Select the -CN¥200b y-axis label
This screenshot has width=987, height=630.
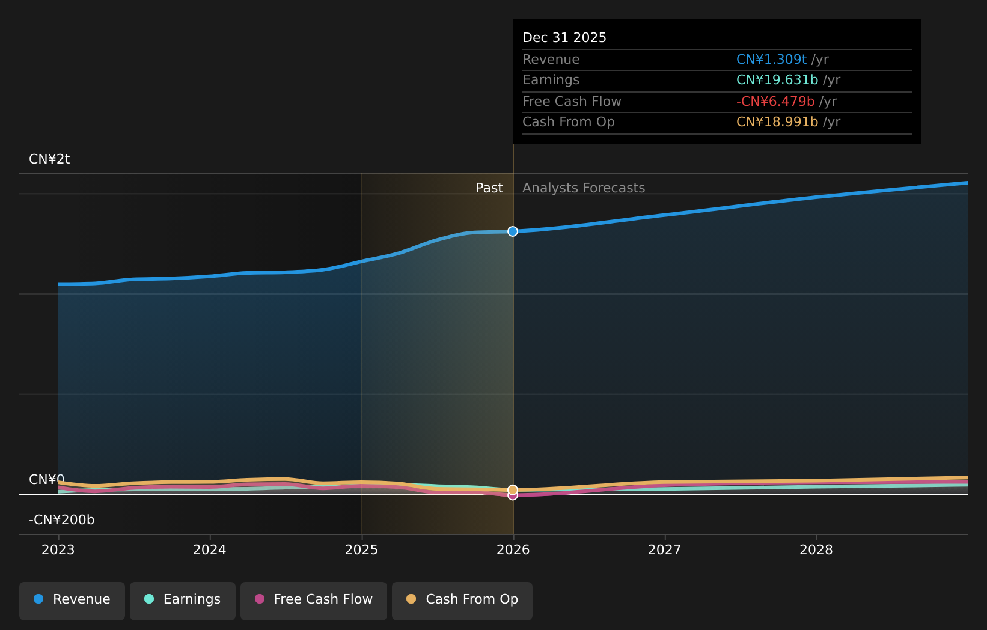(x=62, y=520)
